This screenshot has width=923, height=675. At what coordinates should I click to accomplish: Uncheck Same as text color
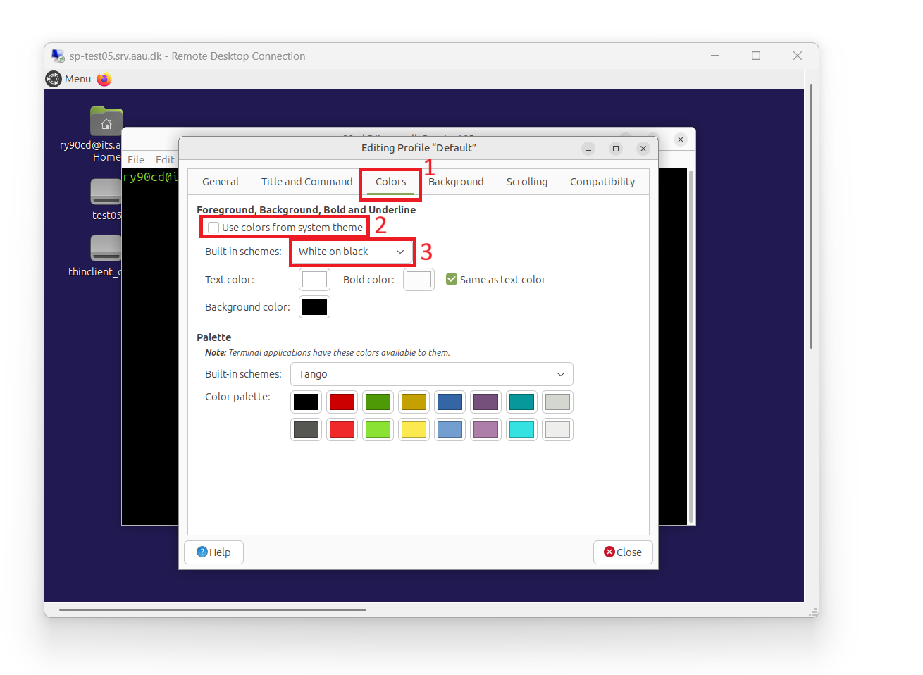(452, 279)
